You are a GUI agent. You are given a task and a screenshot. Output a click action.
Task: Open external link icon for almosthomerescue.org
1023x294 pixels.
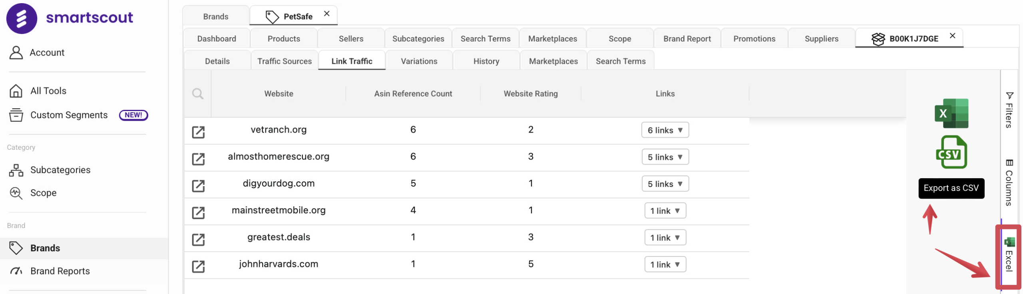(198, 159)
